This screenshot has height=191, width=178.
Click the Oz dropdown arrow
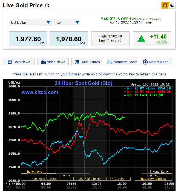(77, 22)
